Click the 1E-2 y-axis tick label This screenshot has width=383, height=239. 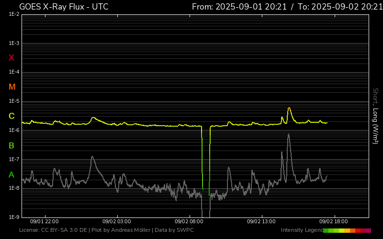click(14, 14)
